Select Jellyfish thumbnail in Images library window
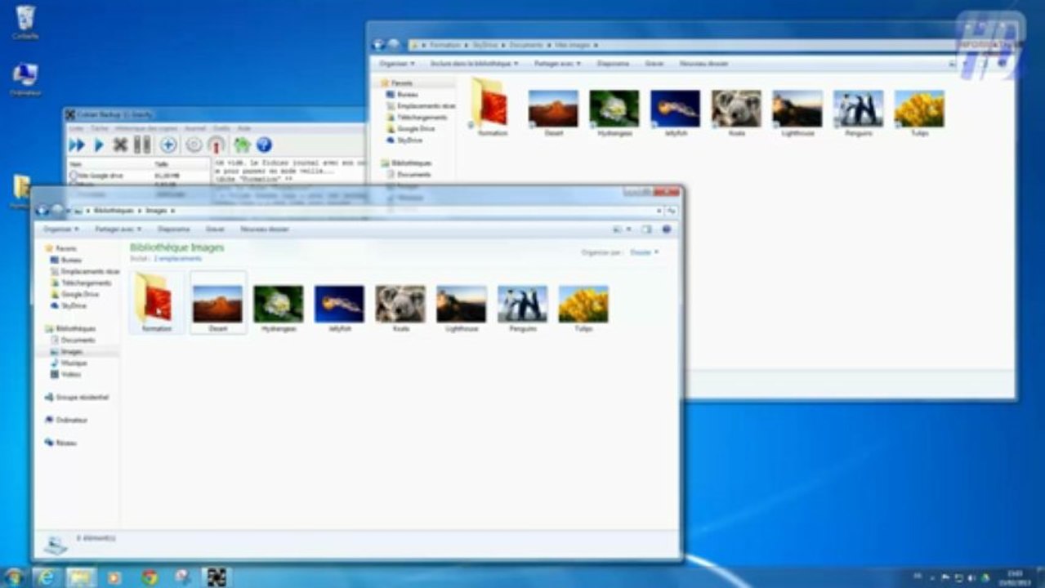Image resolution: width=1045 pixels, height=588 pixels. point(339,308)
